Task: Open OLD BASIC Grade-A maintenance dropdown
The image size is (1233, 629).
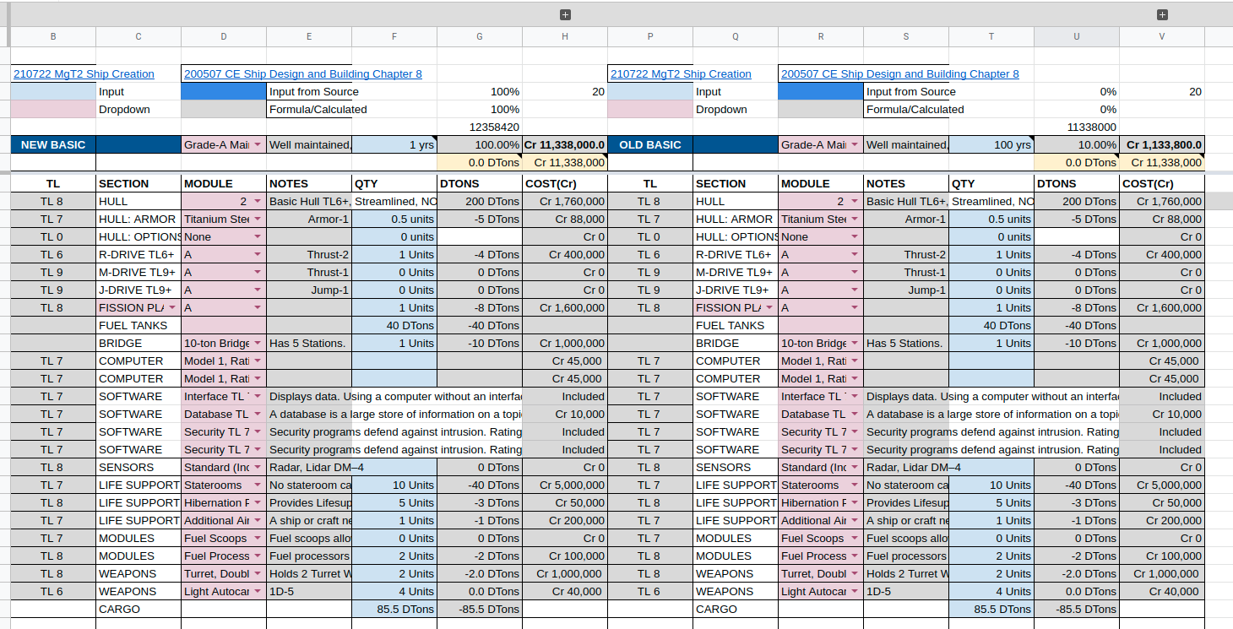Action: (x=854, y=145)
